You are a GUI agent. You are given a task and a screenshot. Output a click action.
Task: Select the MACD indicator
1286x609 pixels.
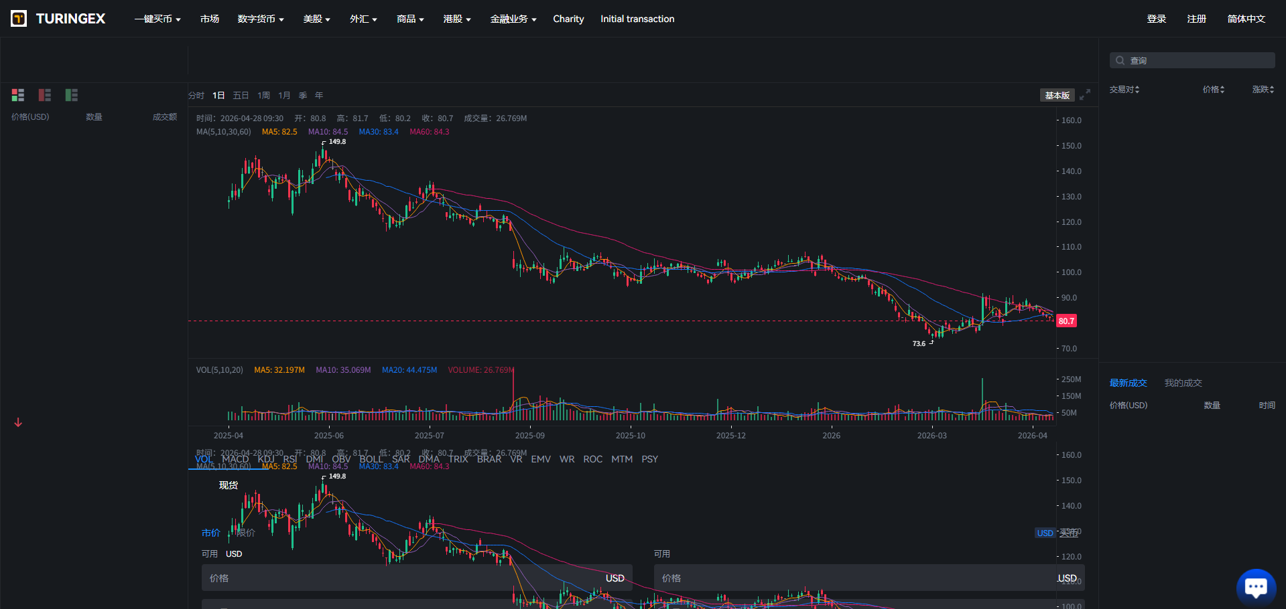pyautogui.click(x=235, y=459)
